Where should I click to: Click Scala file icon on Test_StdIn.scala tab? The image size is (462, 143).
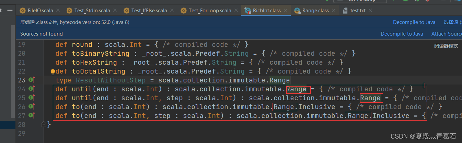(69, 11)
